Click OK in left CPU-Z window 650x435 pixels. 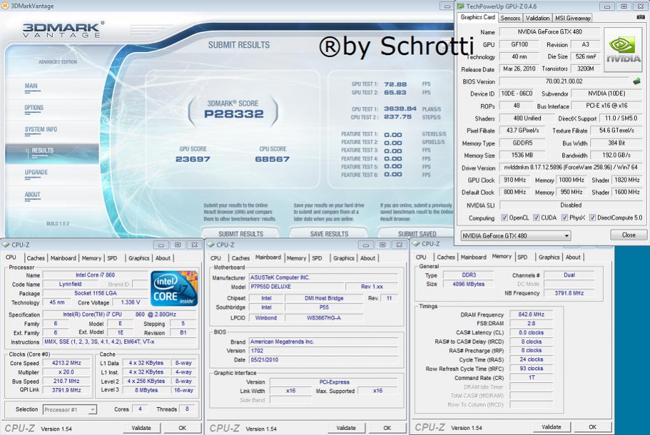click(182, 428)
